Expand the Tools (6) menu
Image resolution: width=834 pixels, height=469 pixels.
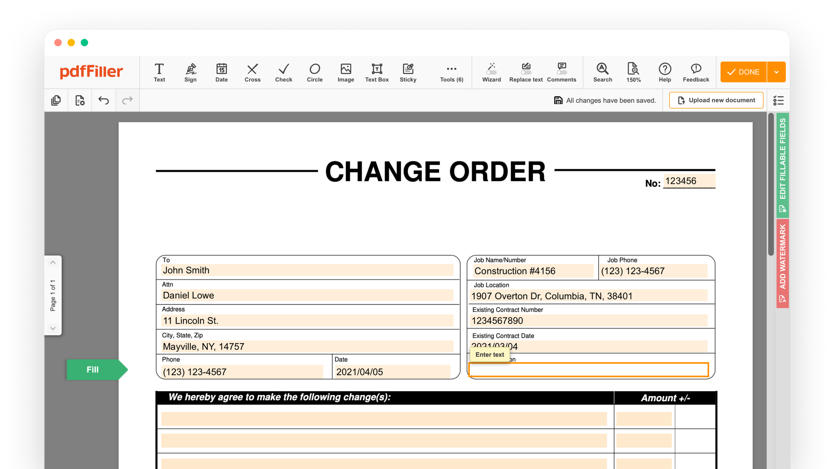(451, 72)
